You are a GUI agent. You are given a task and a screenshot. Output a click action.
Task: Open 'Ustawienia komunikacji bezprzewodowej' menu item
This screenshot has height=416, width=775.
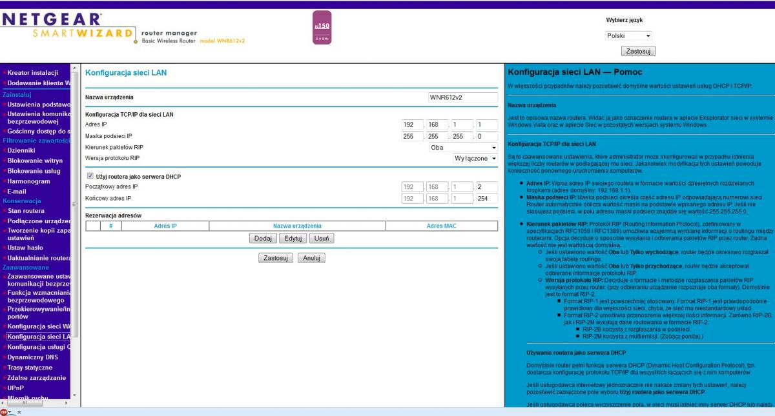39,119
